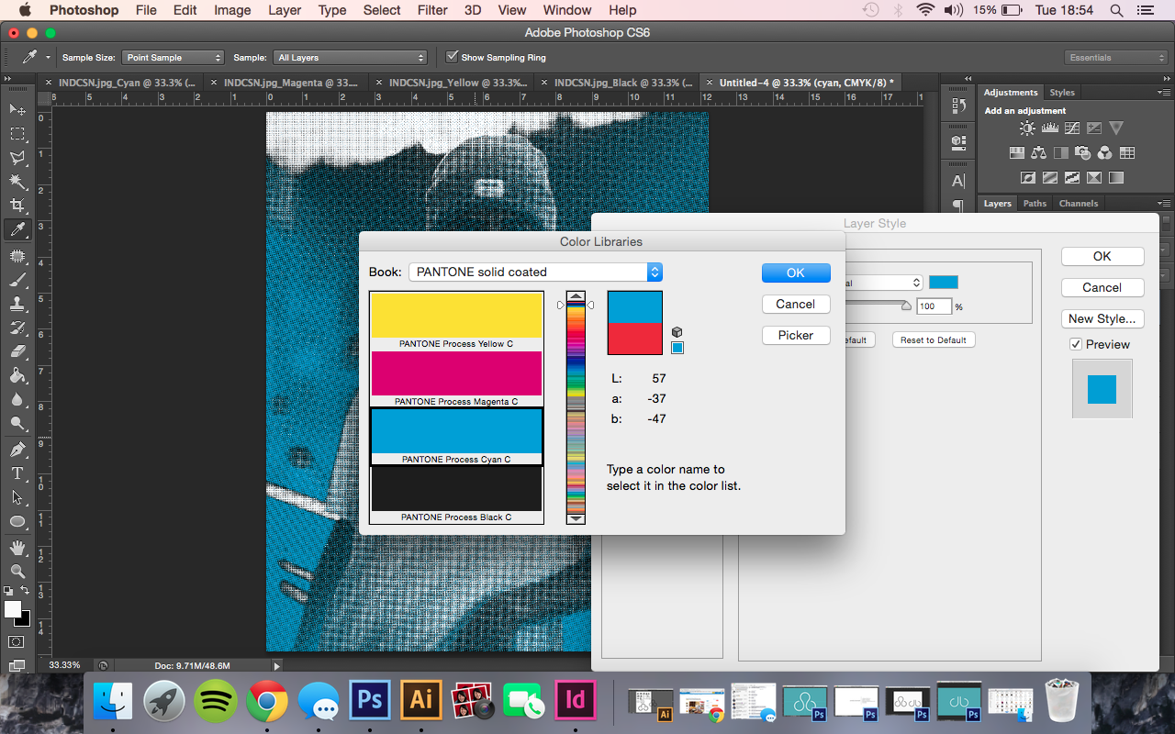Add a Color Balance adjustment
Viewport: 1175px width, 734px height.
click(1038, 153)
